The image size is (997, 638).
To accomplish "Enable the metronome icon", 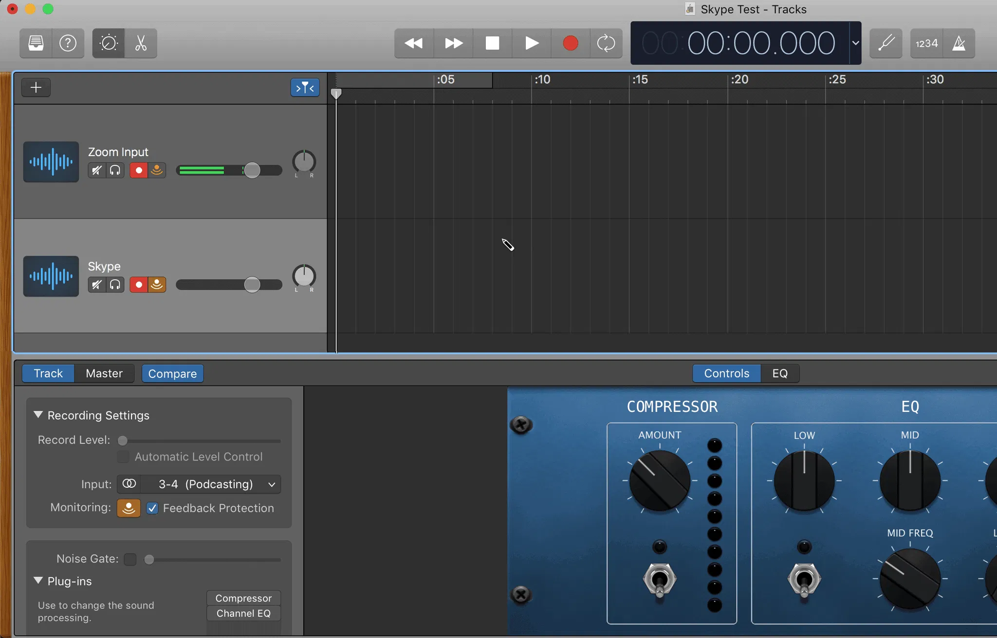I will [x=959, y=43].
